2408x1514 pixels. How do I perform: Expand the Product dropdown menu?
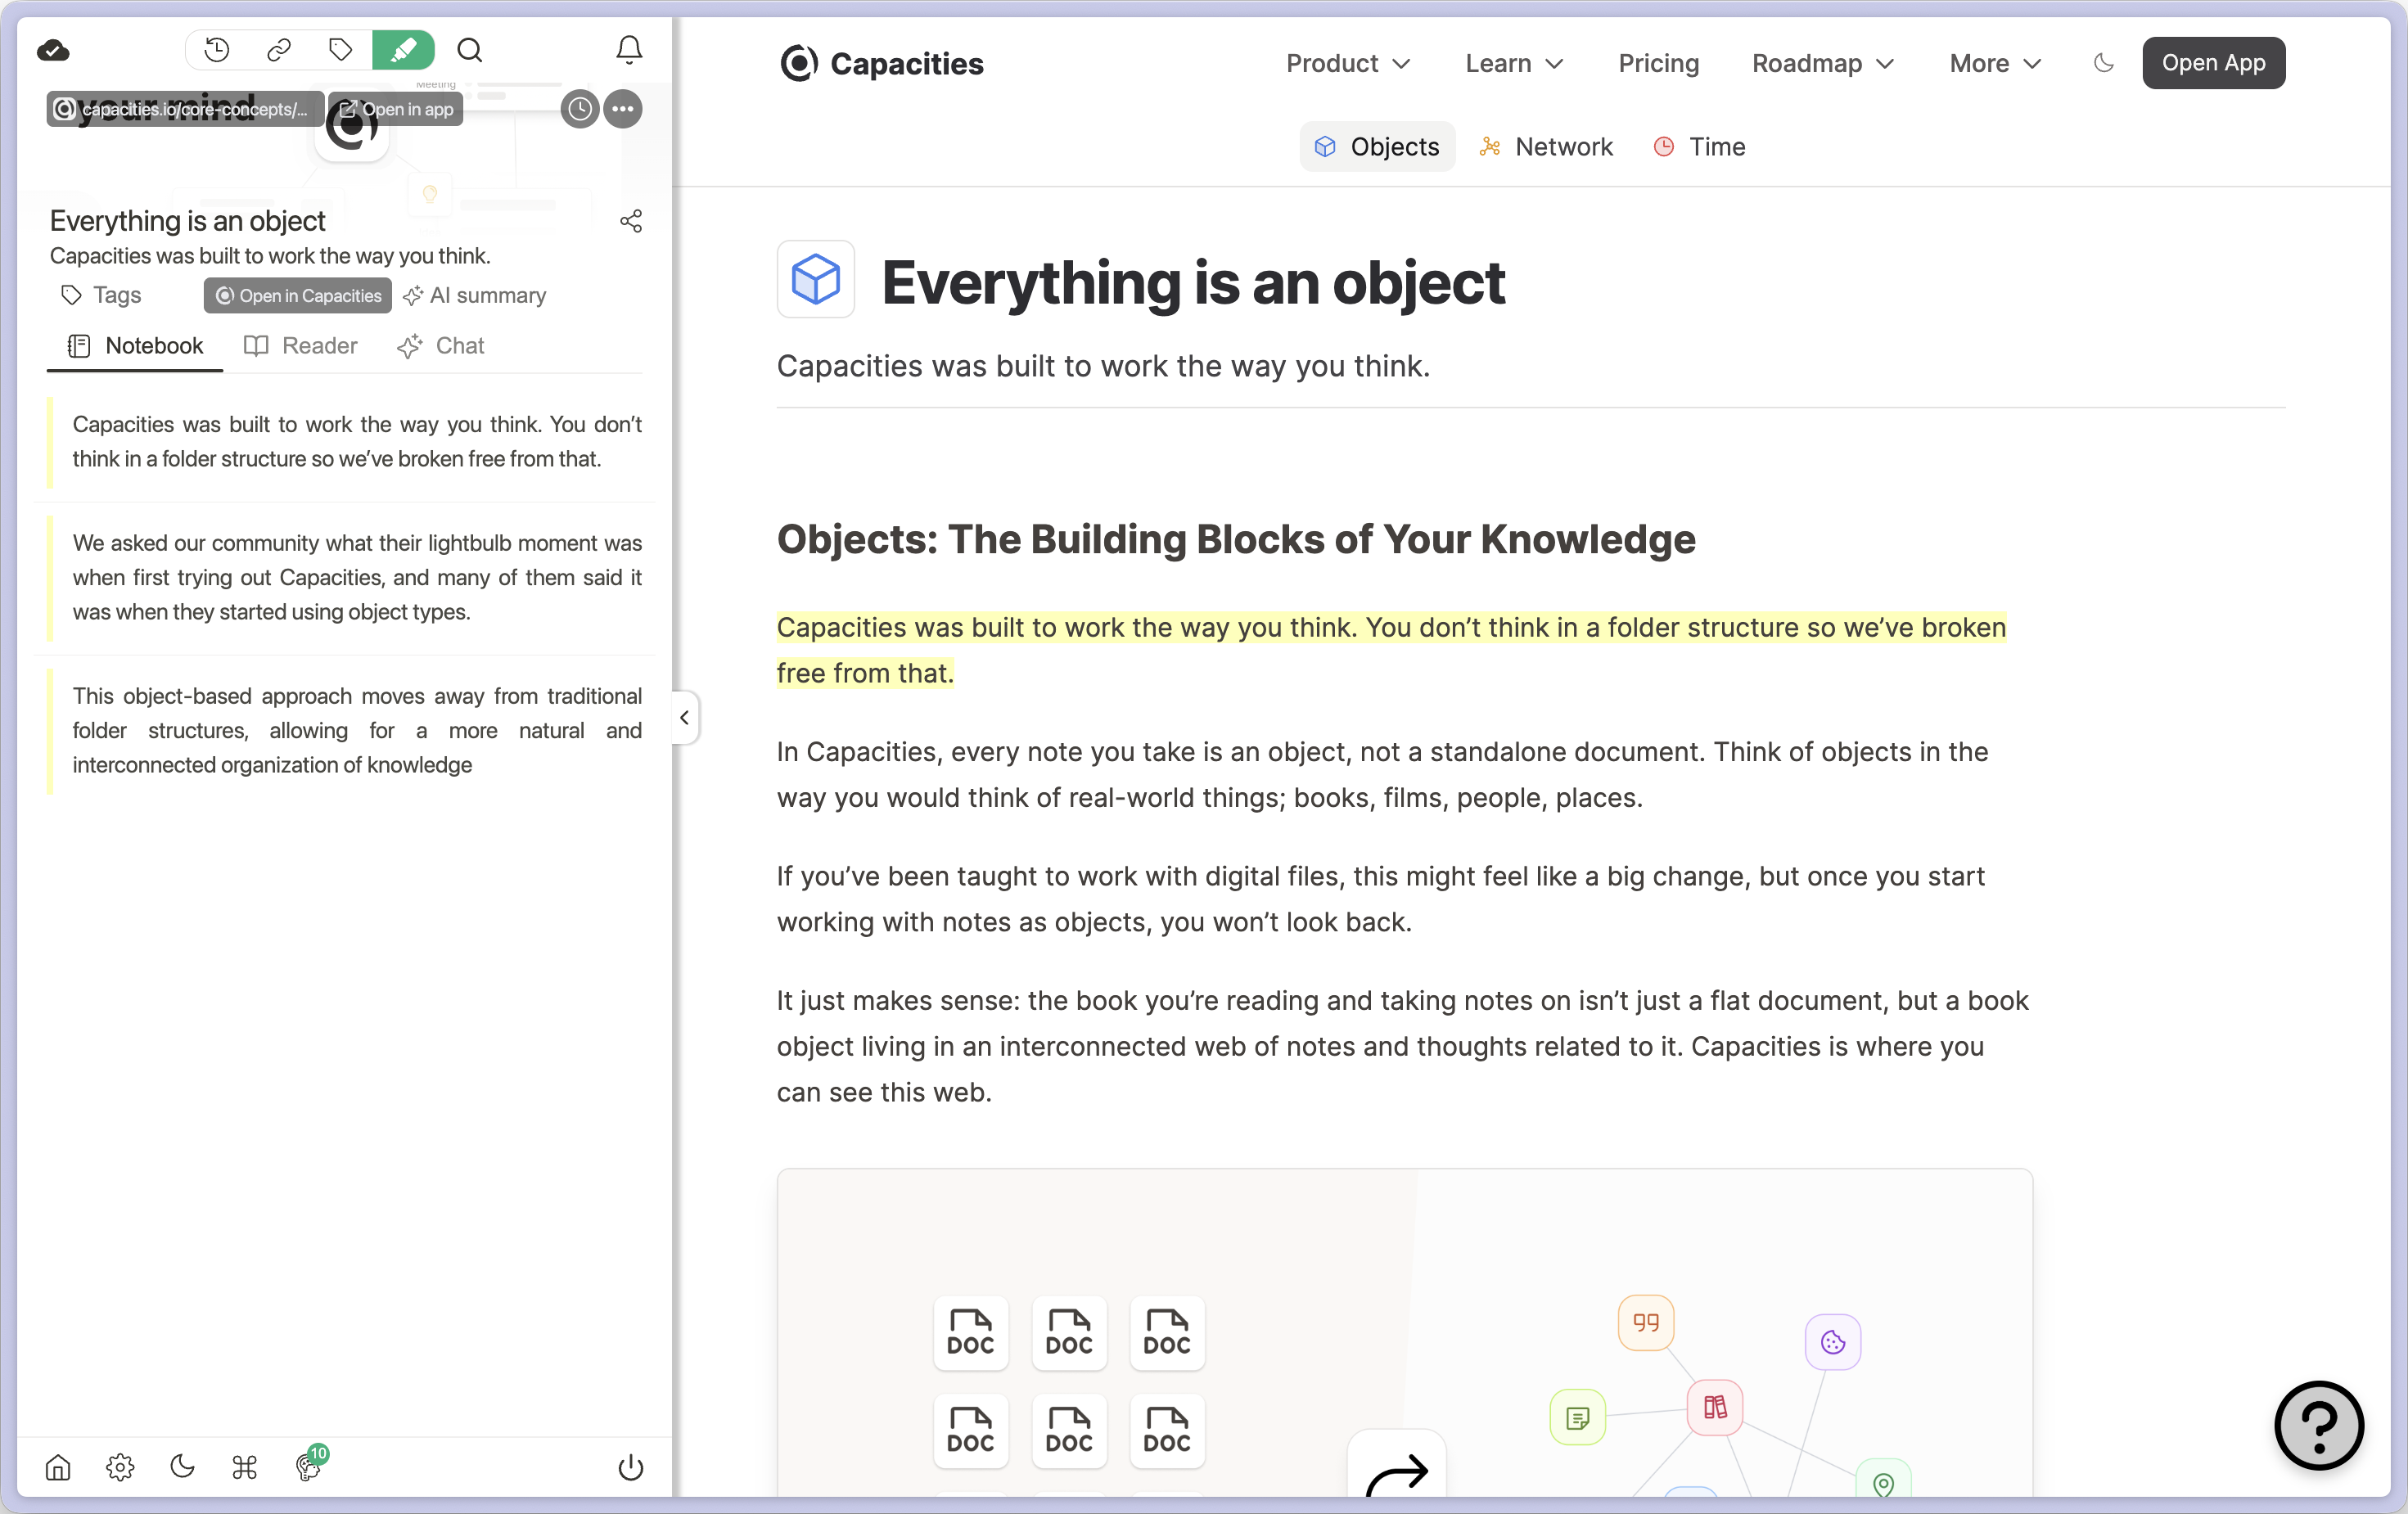pos(1348,63)
